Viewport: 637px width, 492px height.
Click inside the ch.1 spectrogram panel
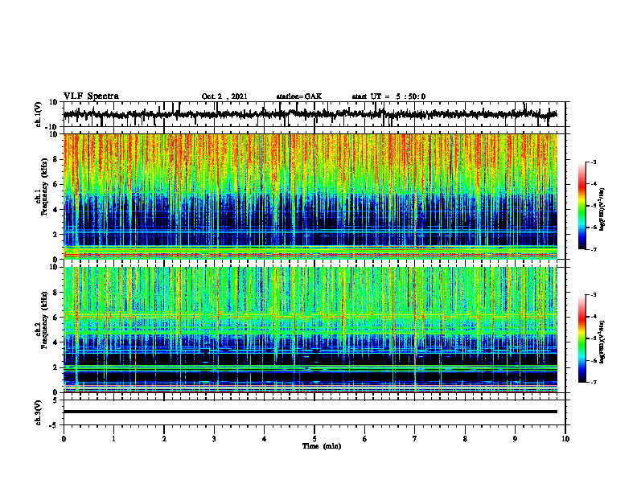click(x=310, y=196)
